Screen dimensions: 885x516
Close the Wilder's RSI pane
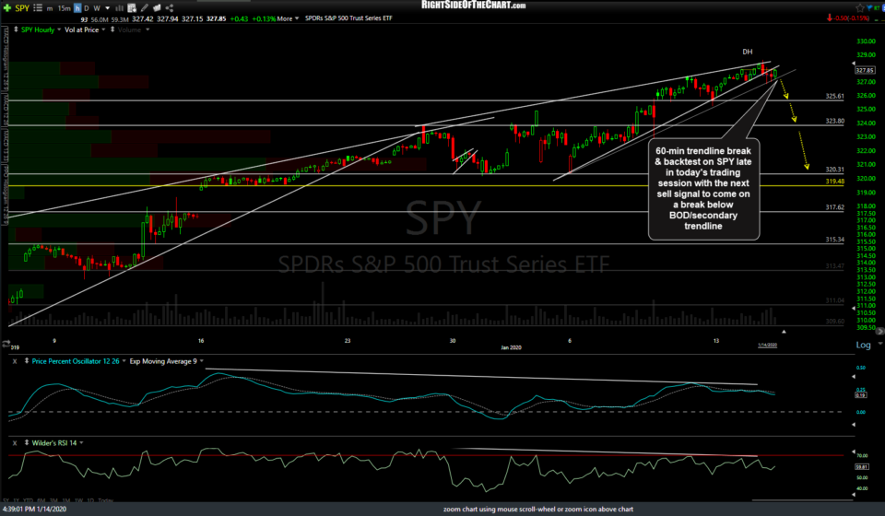tap(15, 442)
